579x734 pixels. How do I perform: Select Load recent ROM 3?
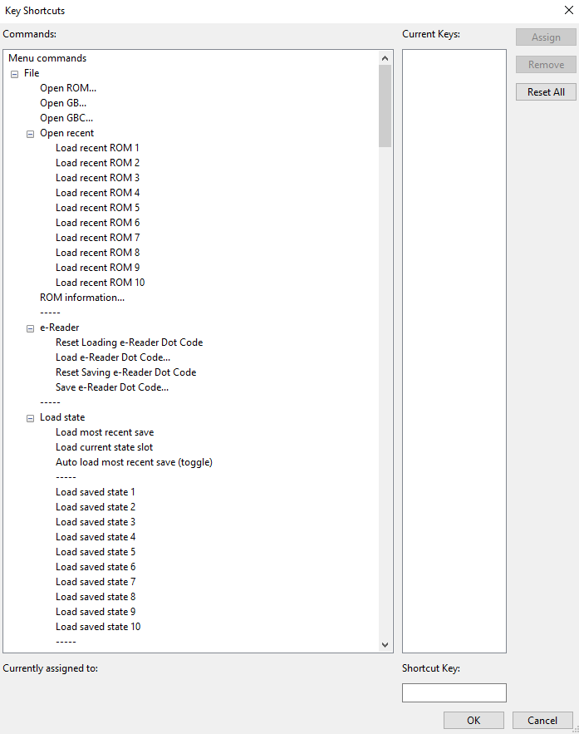click(x=97, y=178)
